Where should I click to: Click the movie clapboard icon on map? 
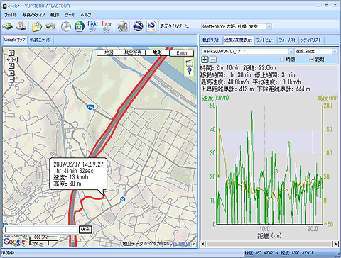click(189, 62)
